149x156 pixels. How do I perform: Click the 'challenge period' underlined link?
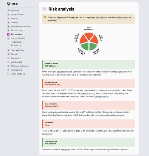pyautogui.click(x=101, y=97)
